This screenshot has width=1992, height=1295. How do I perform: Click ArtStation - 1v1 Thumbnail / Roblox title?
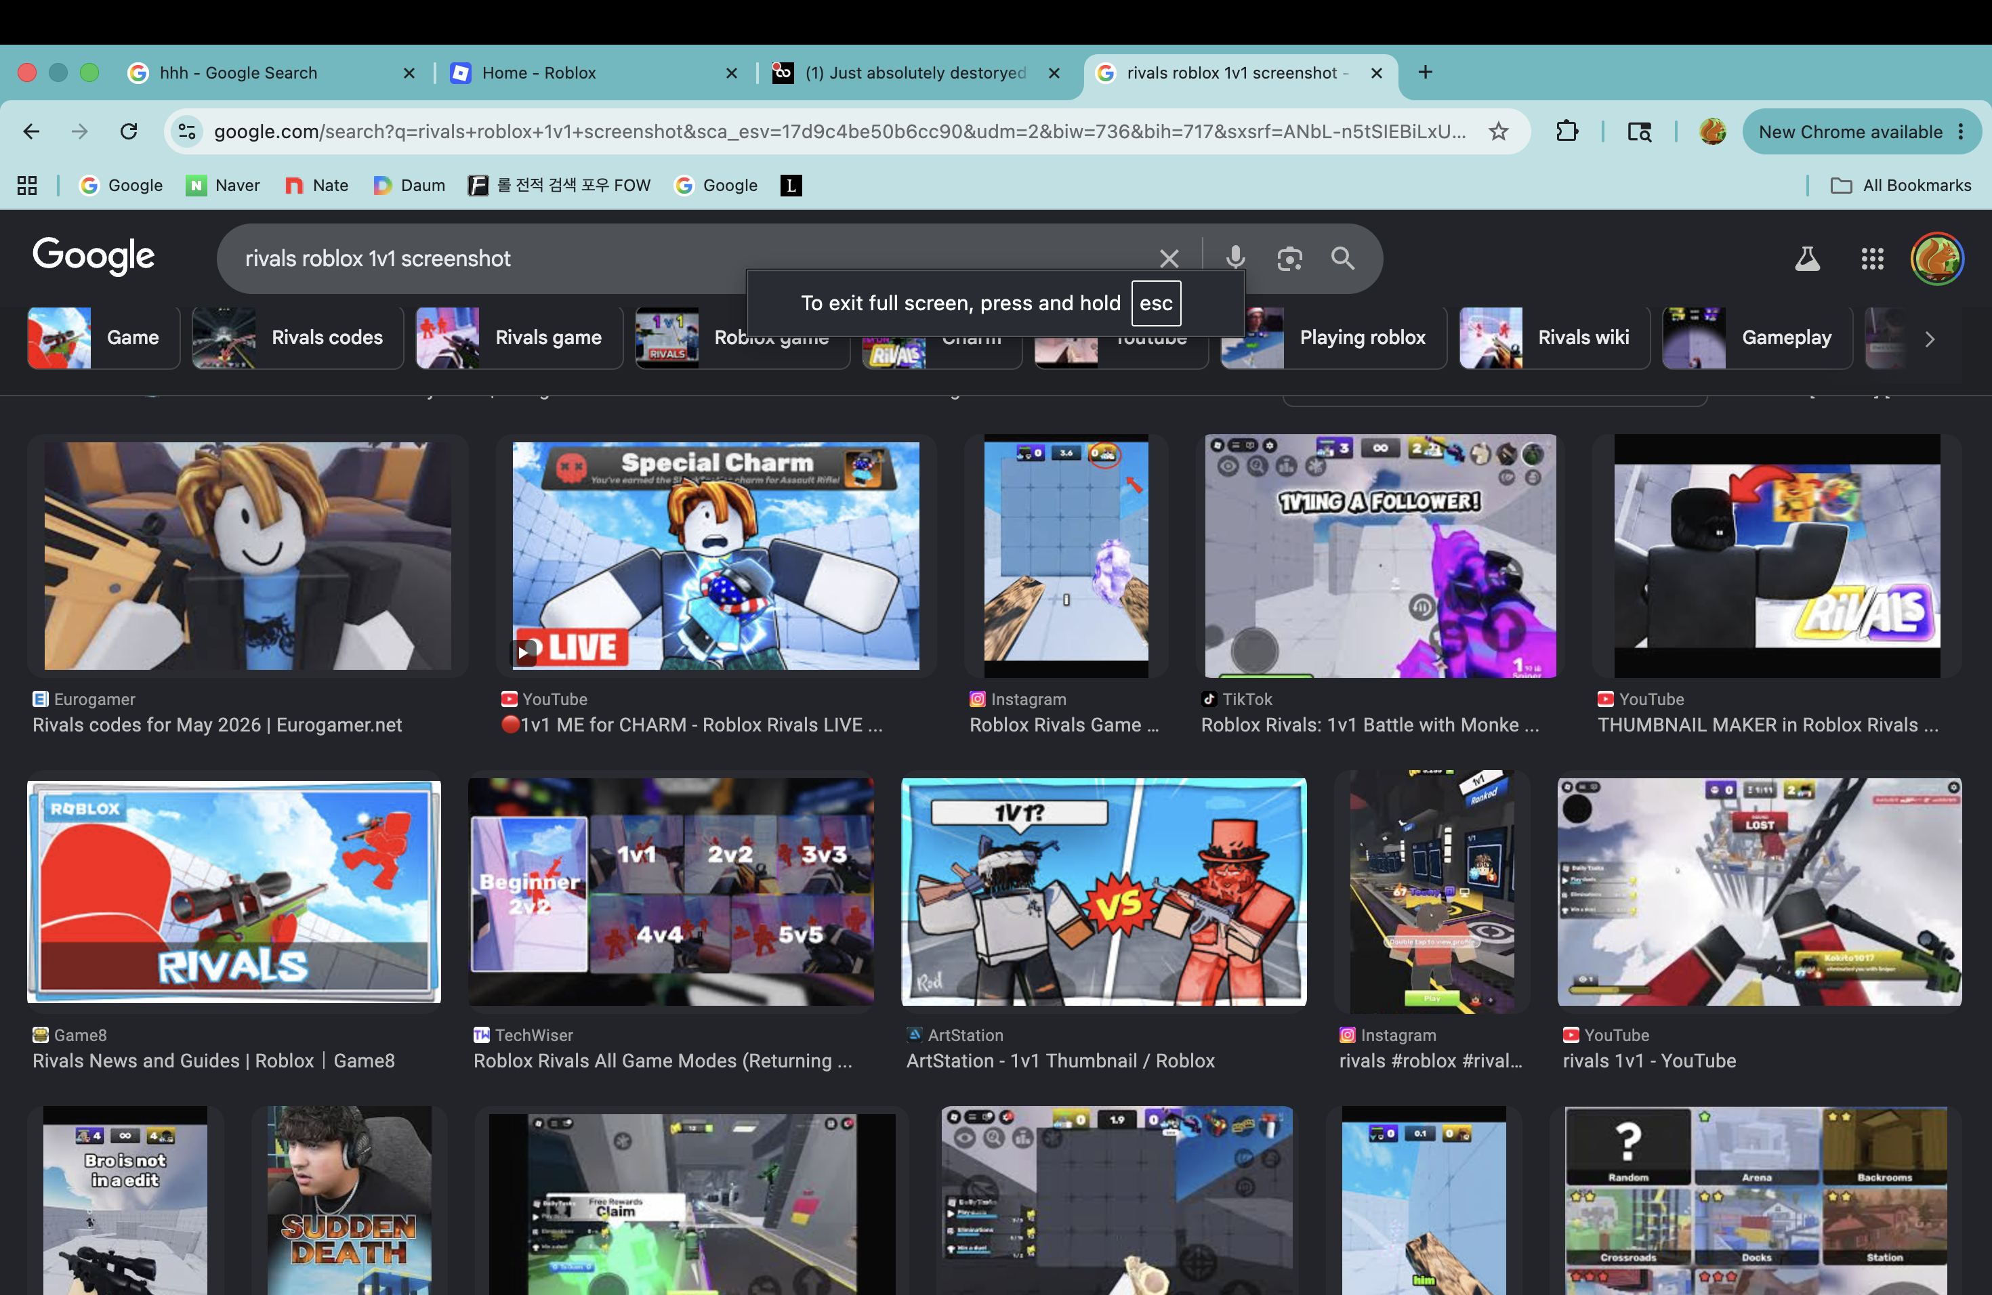(x=1060, y=1061)
